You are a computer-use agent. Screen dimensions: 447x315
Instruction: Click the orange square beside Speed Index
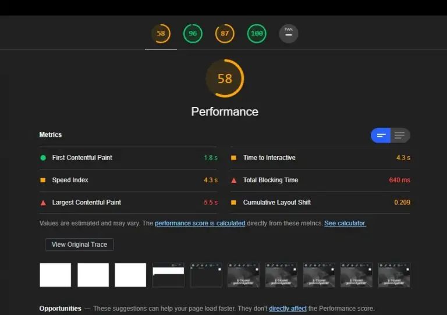(x=43, y=180)
